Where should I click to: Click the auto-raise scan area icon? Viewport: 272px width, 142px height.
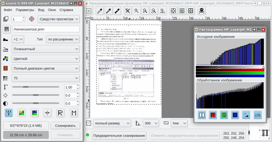[182, 11]
